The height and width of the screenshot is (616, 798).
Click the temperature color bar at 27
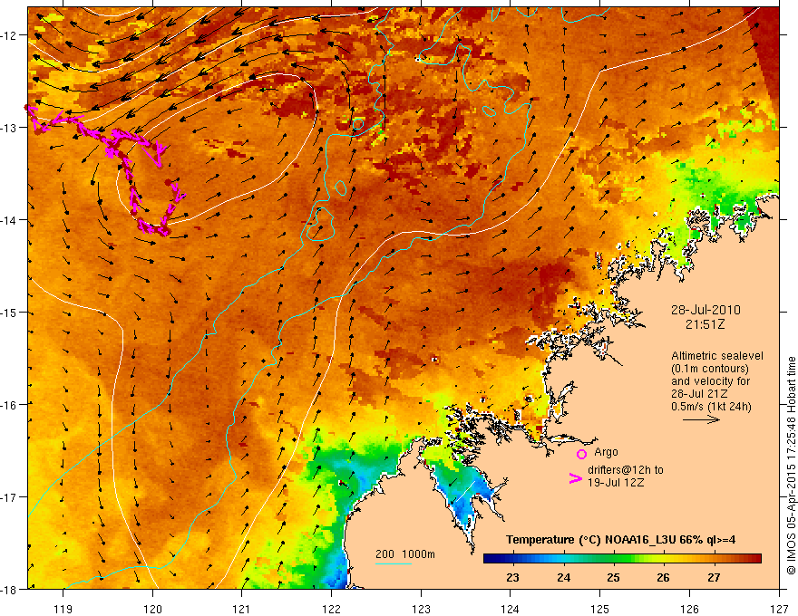click(x=714, y=559)
